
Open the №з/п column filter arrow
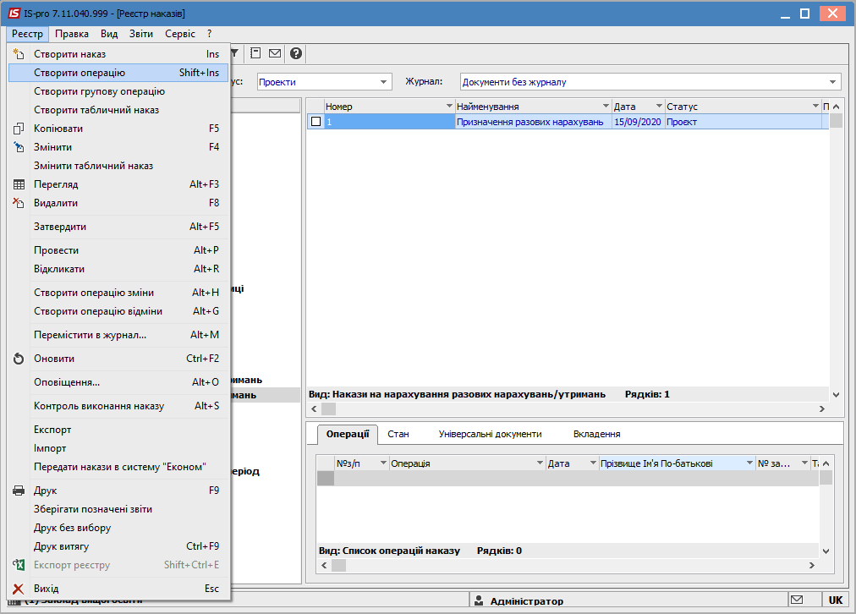[383, 463]
